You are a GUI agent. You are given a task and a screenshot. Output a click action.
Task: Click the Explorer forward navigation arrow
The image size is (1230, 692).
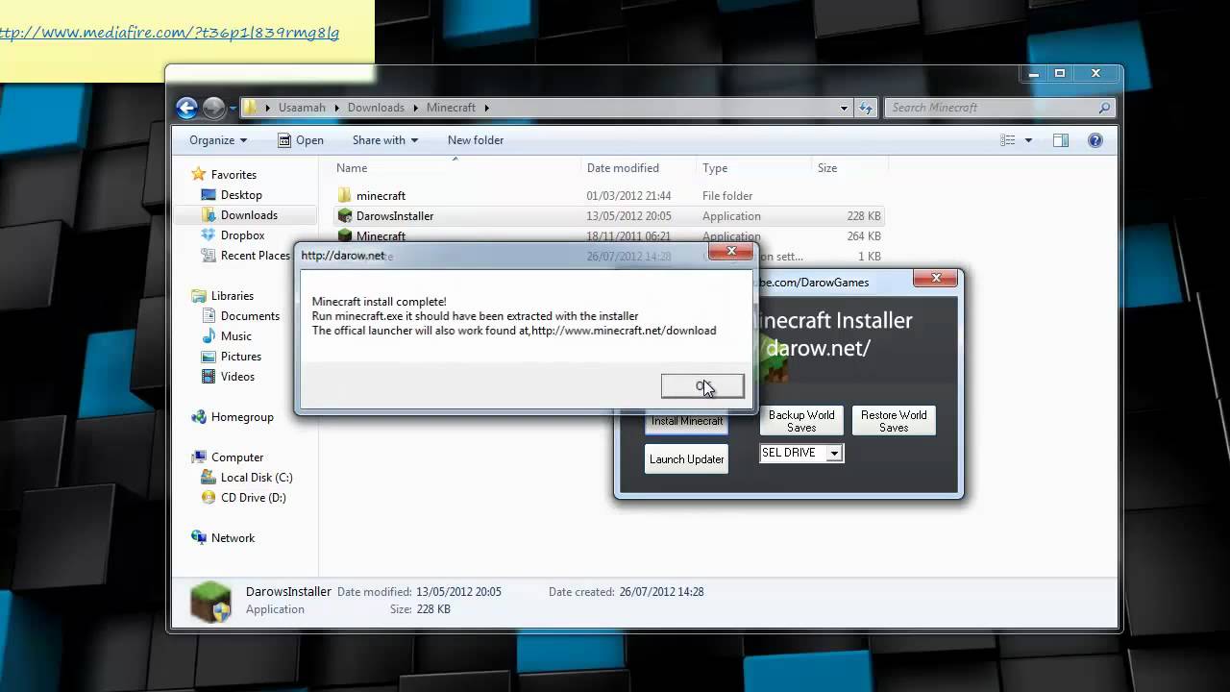(213, 108)
